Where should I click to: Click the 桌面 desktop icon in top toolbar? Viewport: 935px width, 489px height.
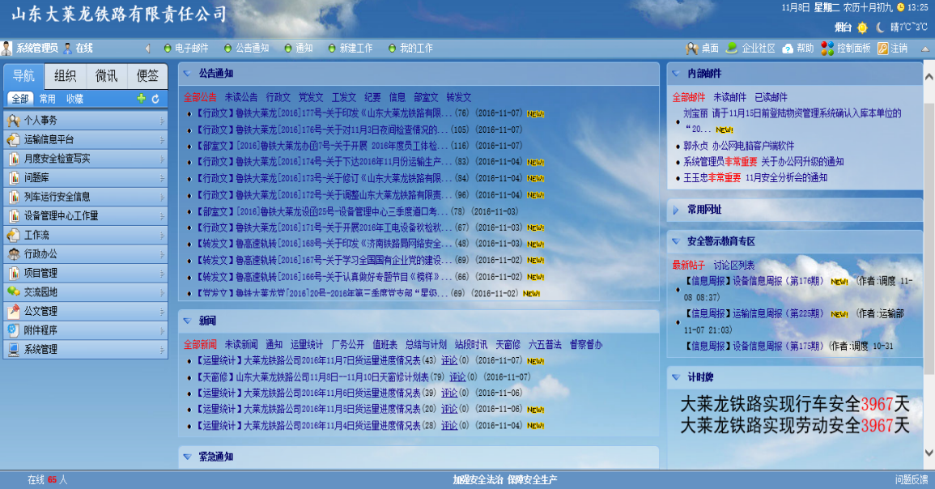pyautogui.click(x=692, y=49)
